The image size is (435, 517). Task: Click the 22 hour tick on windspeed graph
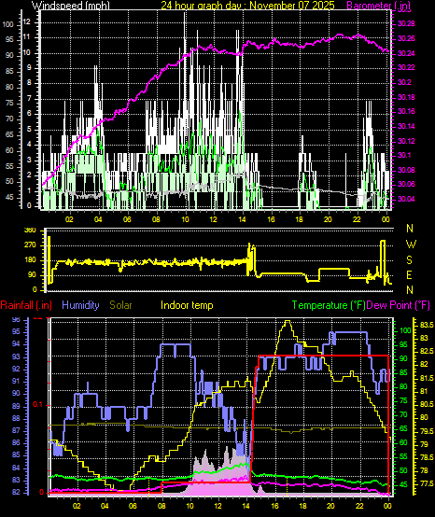[357, 219]
